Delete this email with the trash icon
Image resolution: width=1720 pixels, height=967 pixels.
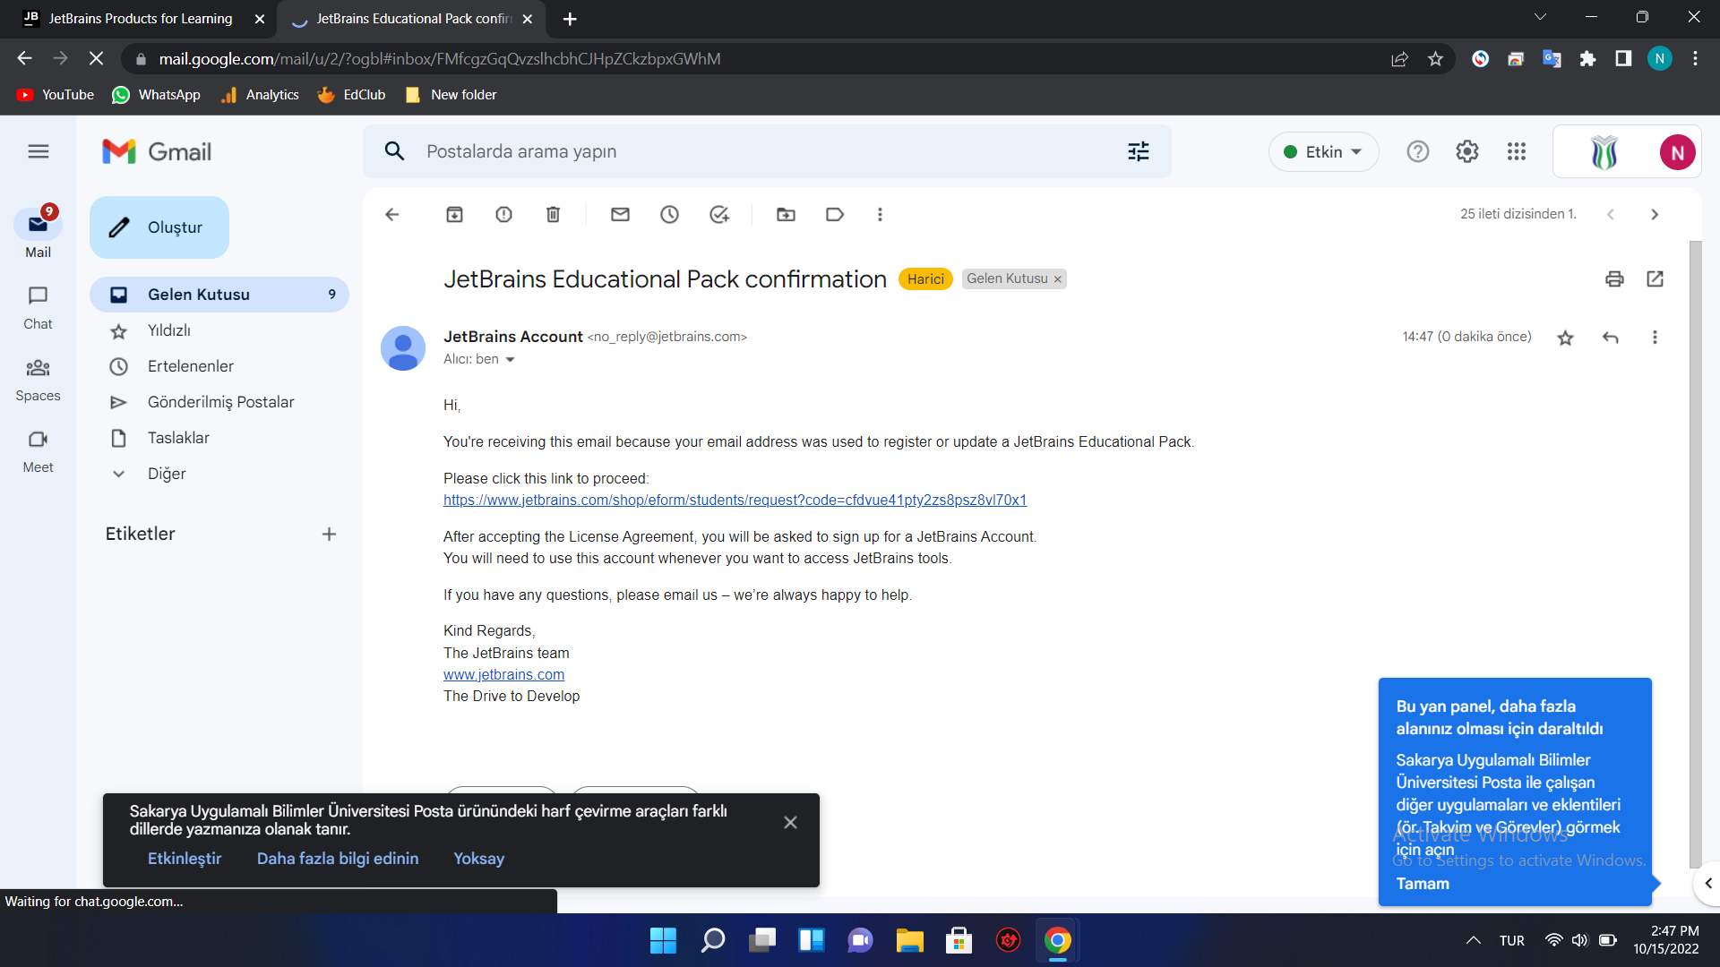point(553,214)
